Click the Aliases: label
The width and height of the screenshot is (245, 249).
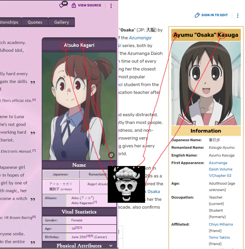pos(51,198)
